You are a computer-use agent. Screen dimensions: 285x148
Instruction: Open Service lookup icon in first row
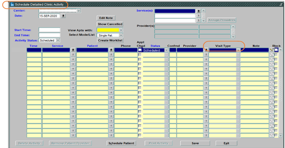pyautogui.click(x=73, y=50)
